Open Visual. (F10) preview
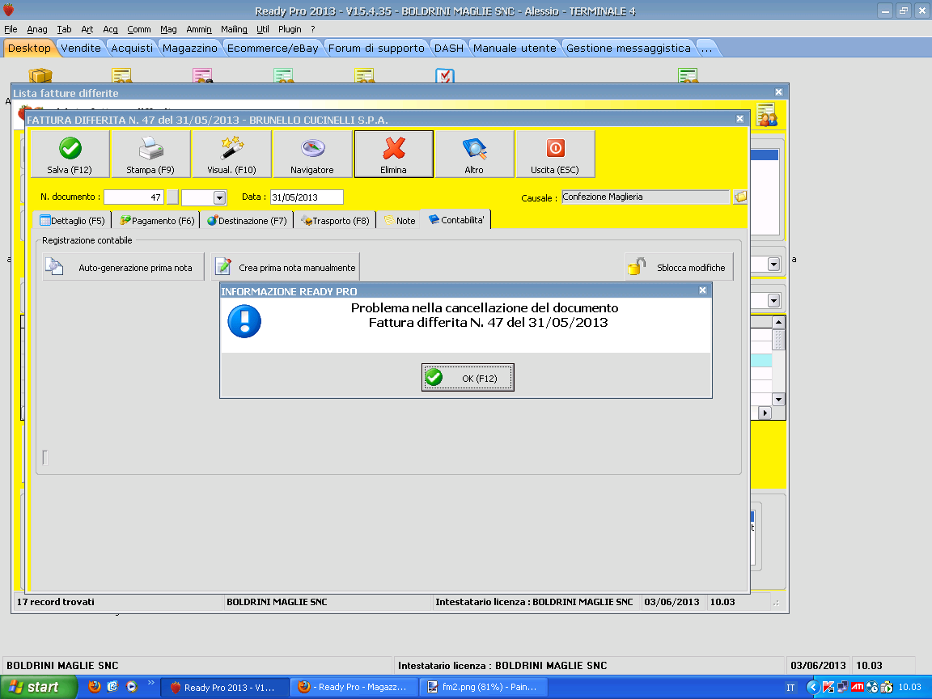The width and height of the screenshot is (932, 699). coord(232,154)
